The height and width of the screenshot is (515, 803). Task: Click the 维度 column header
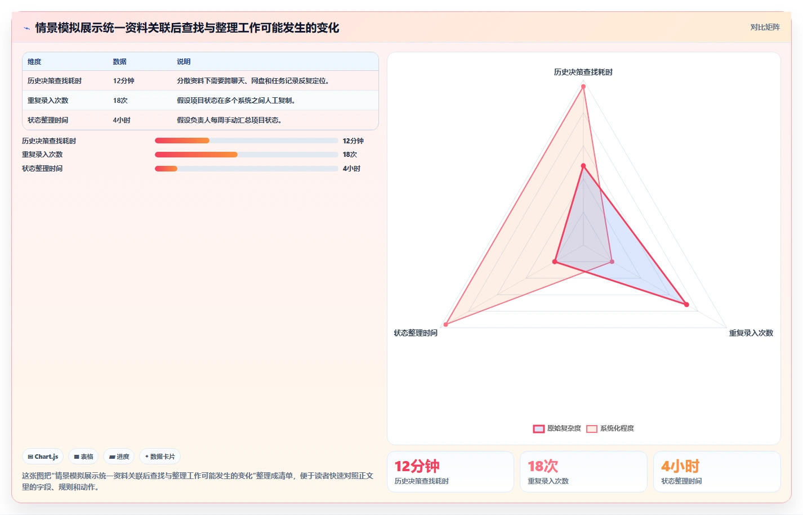click(x=34, y=62)
